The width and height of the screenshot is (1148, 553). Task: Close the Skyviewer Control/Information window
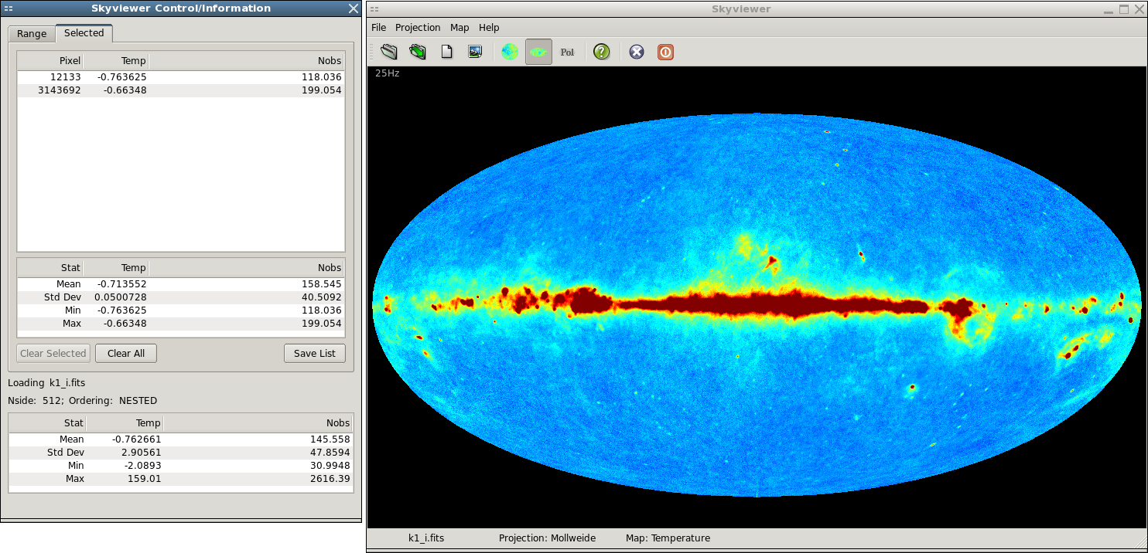pos(354,8)
